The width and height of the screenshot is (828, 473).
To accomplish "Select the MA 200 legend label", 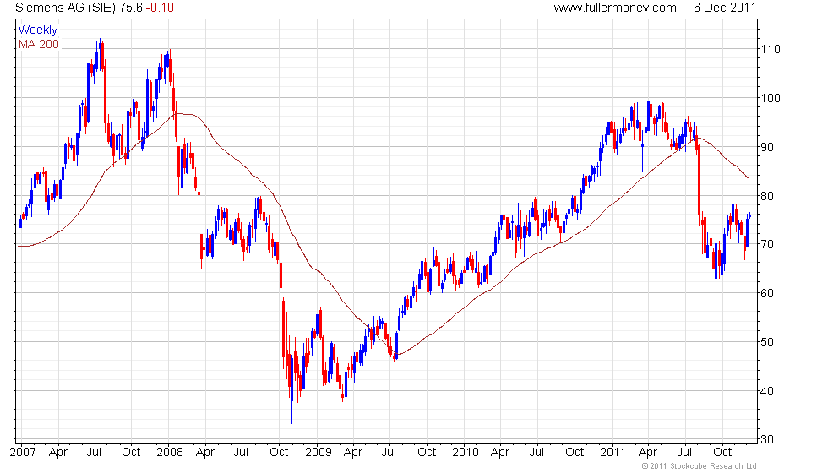I will click(39, 44).
